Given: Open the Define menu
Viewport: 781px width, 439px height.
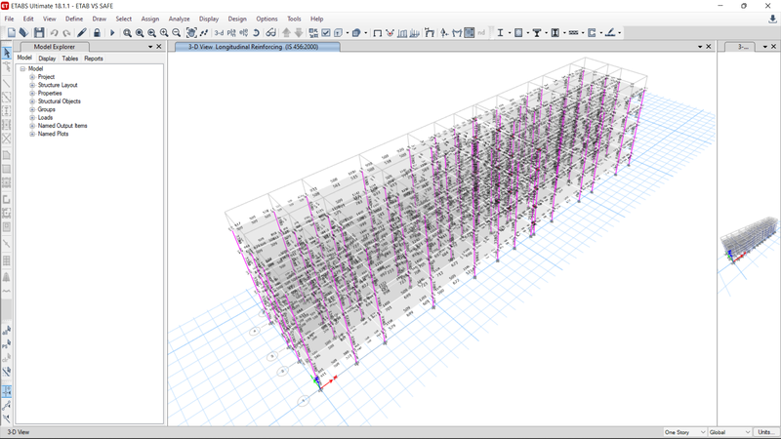Looking at the screenshot, I should pyautogui.click(x=74, y=19).
